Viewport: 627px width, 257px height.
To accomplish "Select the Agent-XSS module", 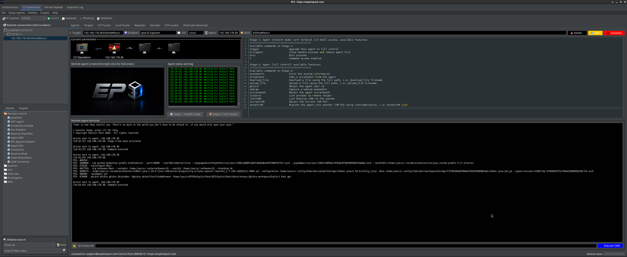I will [16, 146].
